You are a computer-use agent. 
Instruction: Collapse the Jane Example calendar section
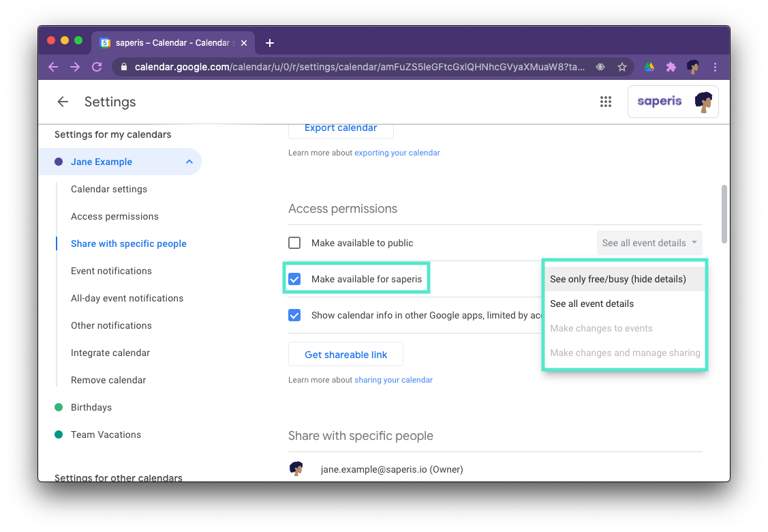tap(189, 162)
